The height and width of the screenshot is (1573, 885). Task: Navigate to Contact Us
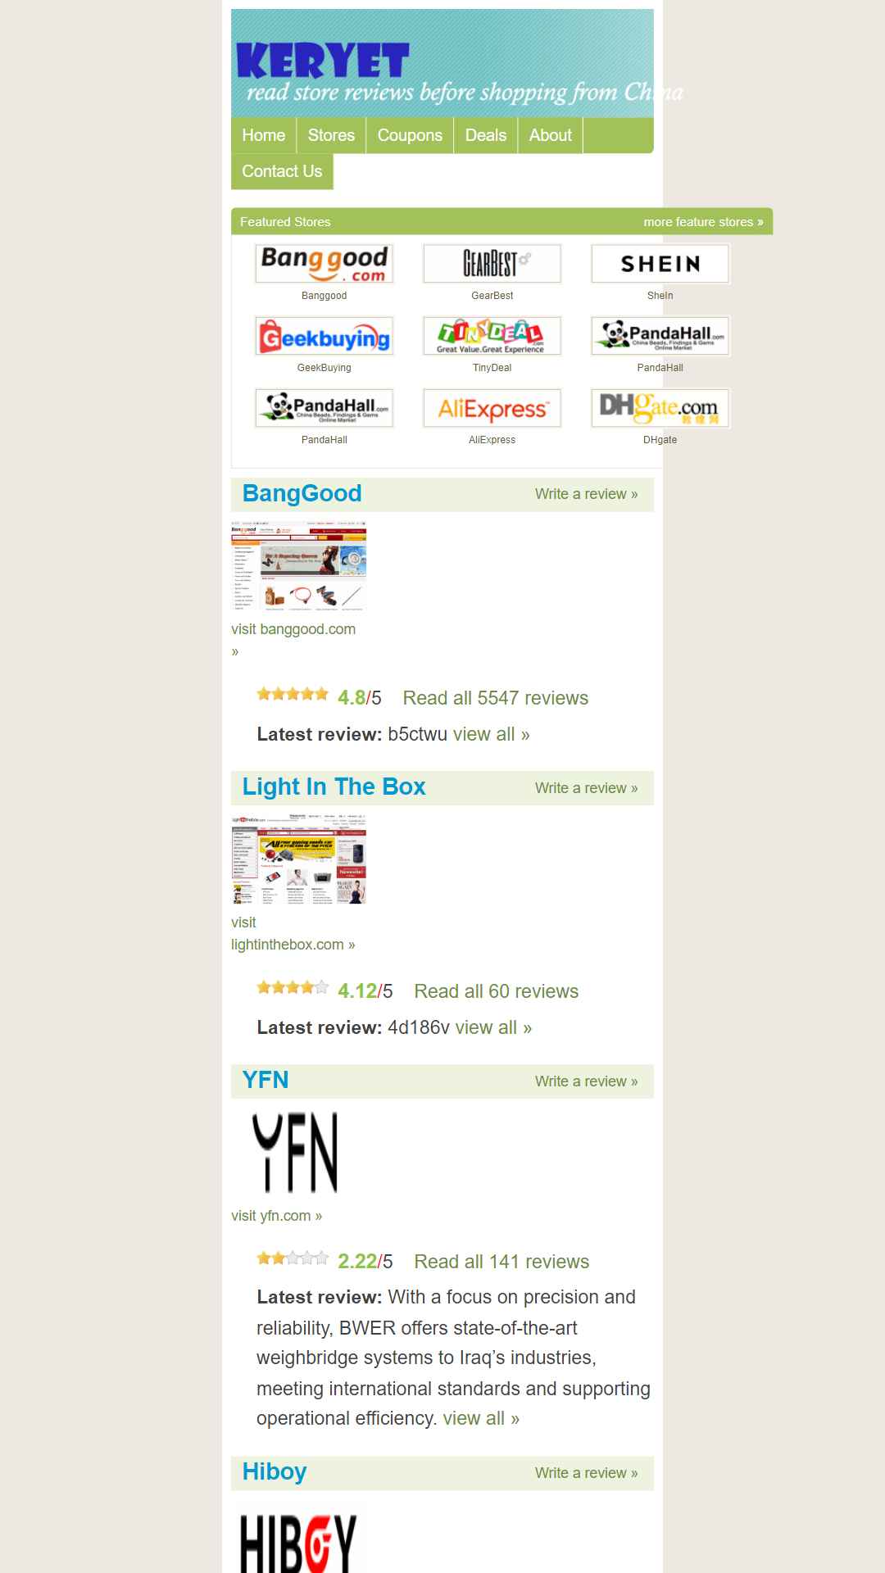[282, 171]
